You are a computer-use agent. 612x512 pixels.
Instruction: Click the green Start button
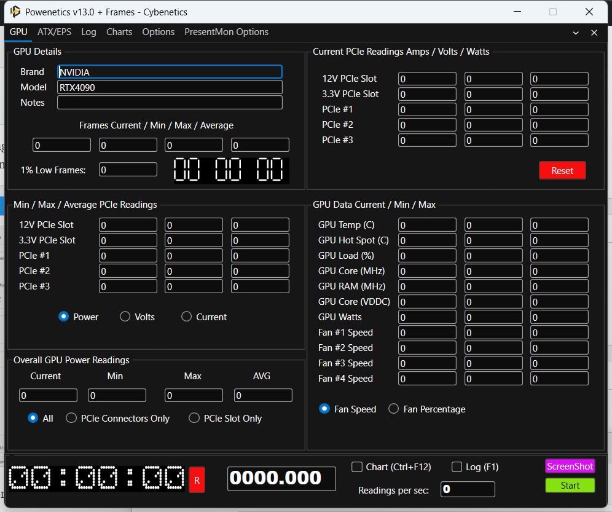pyautogui.click(x=570, y=486)
